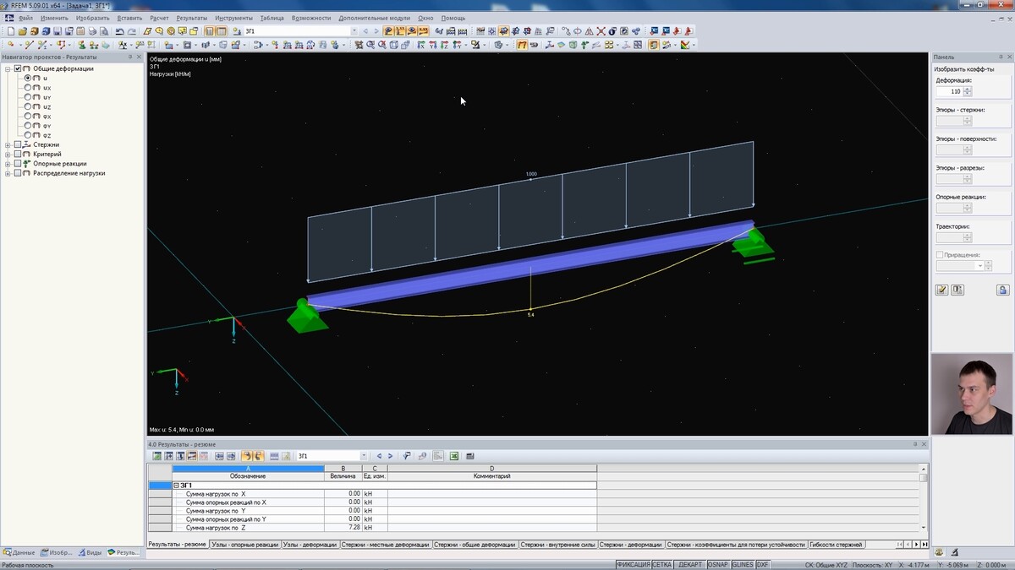
Task: Select the u deformation radio button
Action: [28, 78]
